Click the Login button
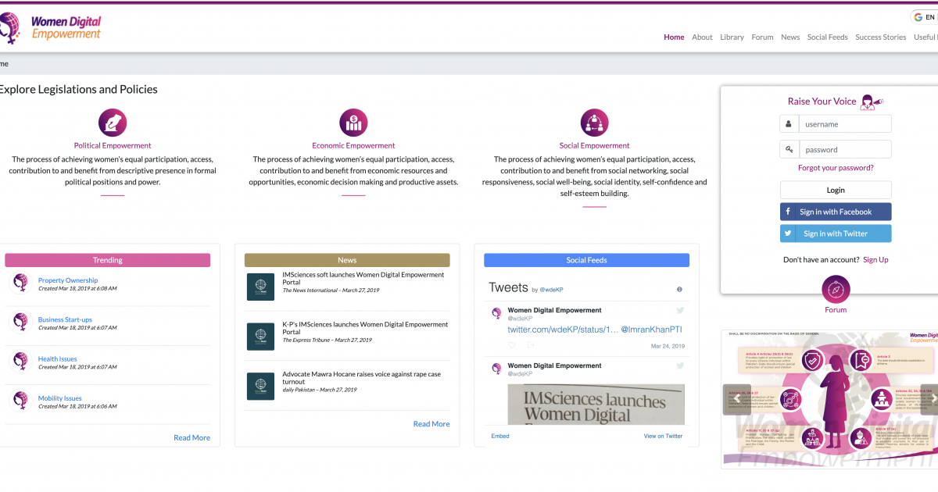 point(836,190)
